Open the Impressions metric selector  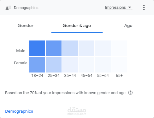[119, 8]
